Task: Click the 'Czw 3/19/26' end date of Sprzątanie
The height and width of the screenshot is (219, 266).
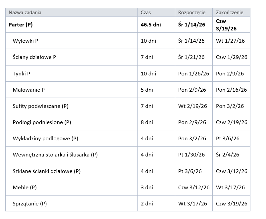Action: (x=232, y=204)
